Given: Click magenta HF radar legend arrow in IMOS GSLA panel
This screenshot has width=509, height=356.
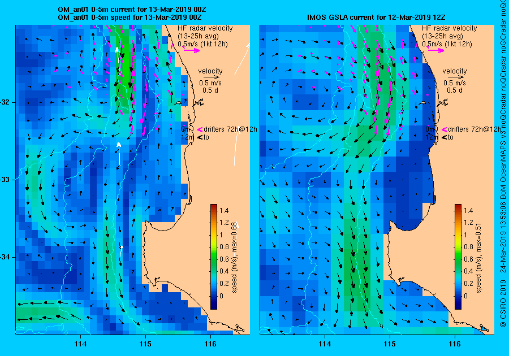Looking at the screenshot, I should [436, 50].
